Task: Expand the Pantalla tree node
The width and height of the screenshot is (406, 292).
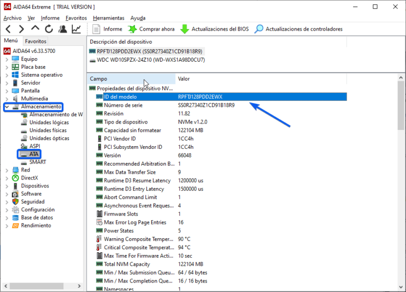Action: [x=7, y=91]
